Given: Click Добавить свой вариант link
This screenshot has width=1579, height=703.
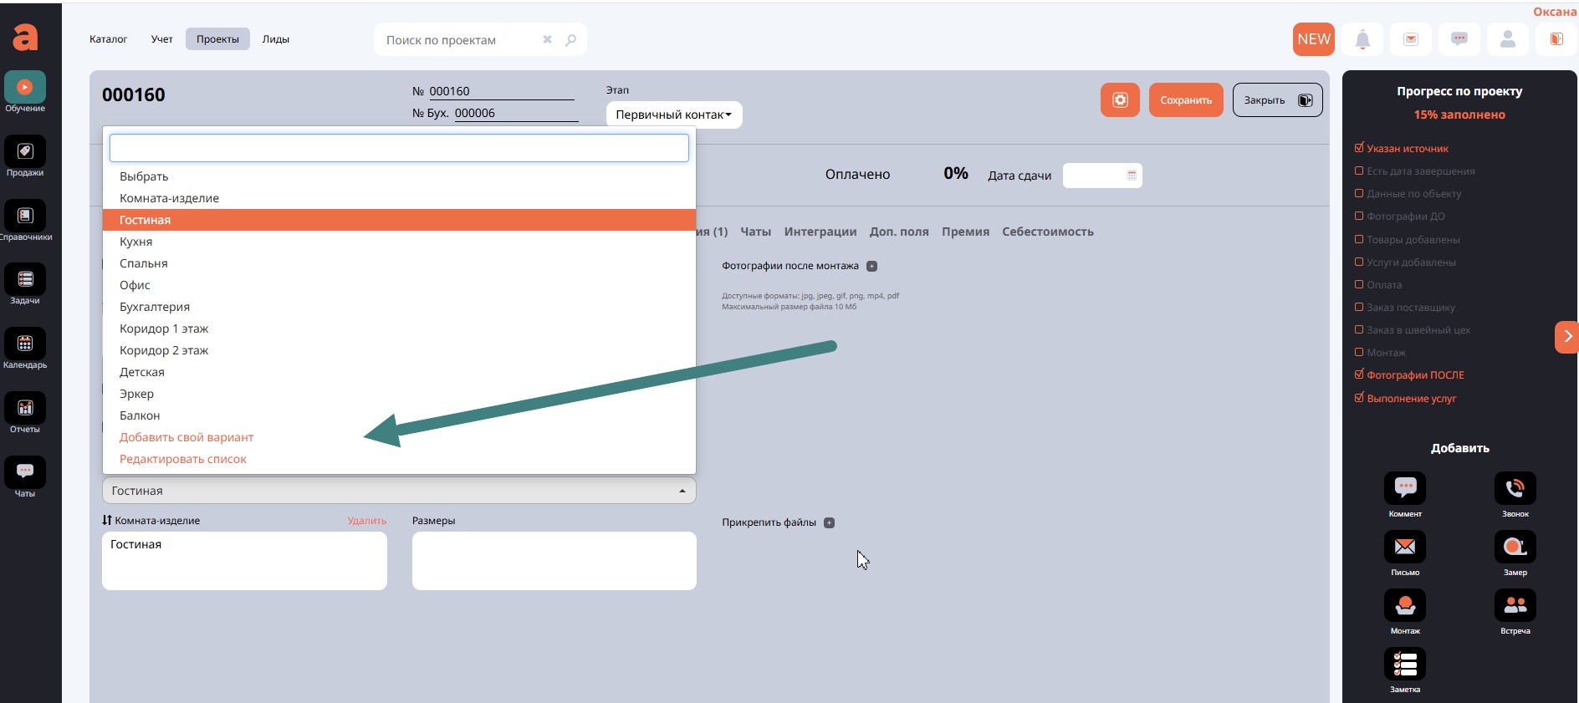Looking at the screenshot, I should 187,437.
